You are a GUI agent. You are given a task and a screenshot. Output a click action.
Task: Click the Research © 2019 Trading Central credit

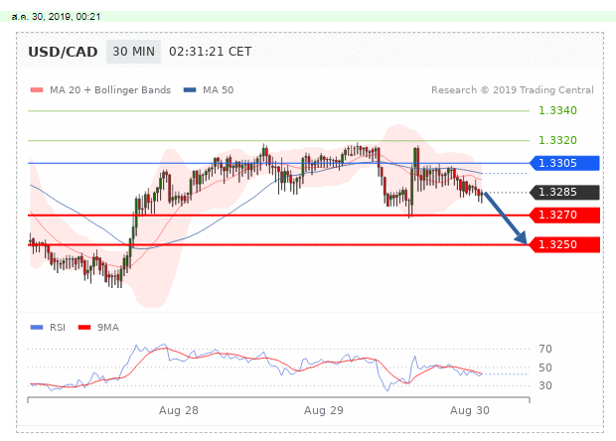[513, 90]
